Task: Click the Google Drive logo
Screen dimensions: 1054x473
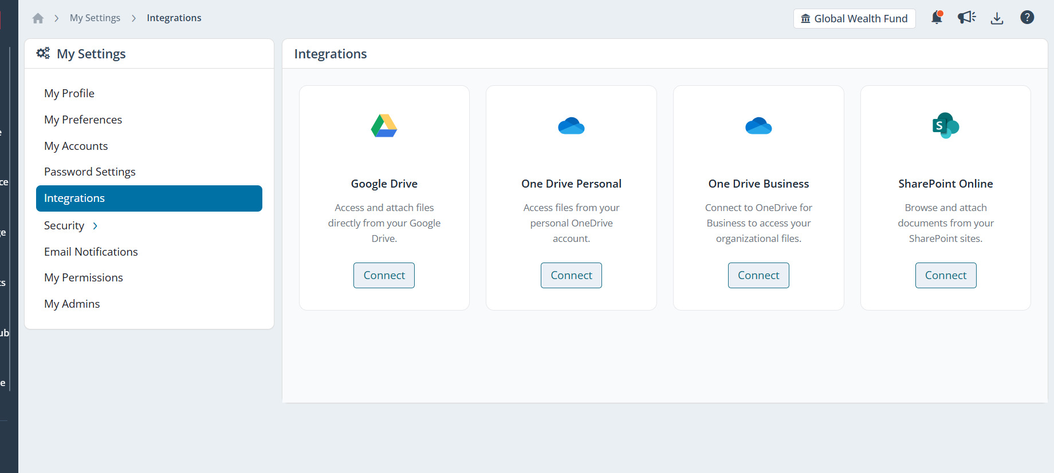Action: [384, 126]
